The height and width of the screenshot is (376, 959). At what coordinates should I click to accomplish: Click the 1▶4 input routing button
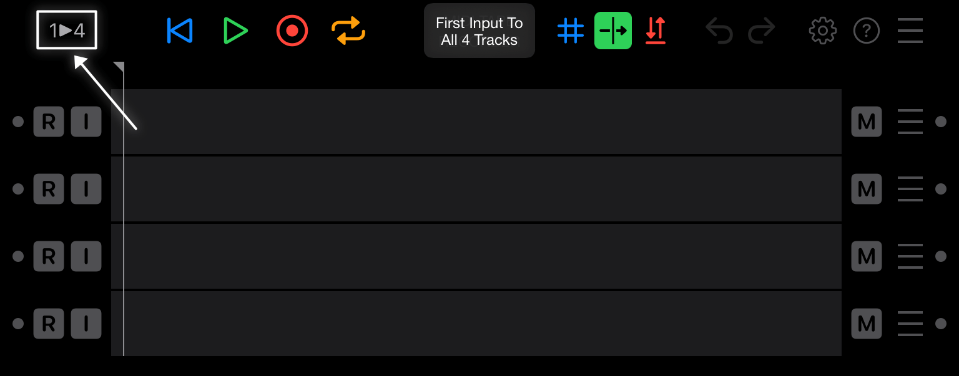(67, 30)
